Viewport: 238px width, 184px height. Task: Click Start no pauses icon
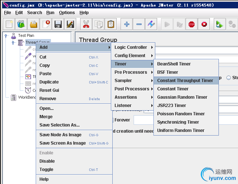tap(179, 24)
